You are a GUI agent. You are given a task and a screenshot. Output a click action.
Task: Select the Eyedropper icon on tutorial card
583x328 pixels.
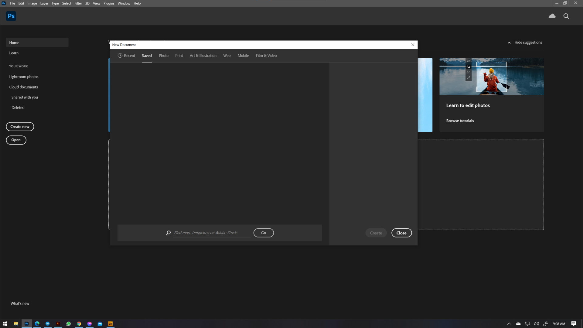469,77
